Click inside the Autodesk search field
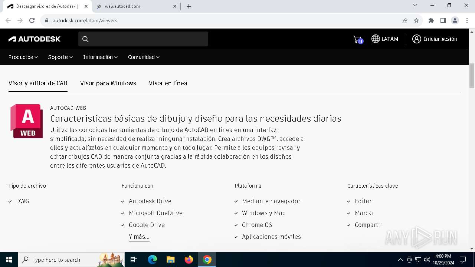 click(x=143, y=39)
